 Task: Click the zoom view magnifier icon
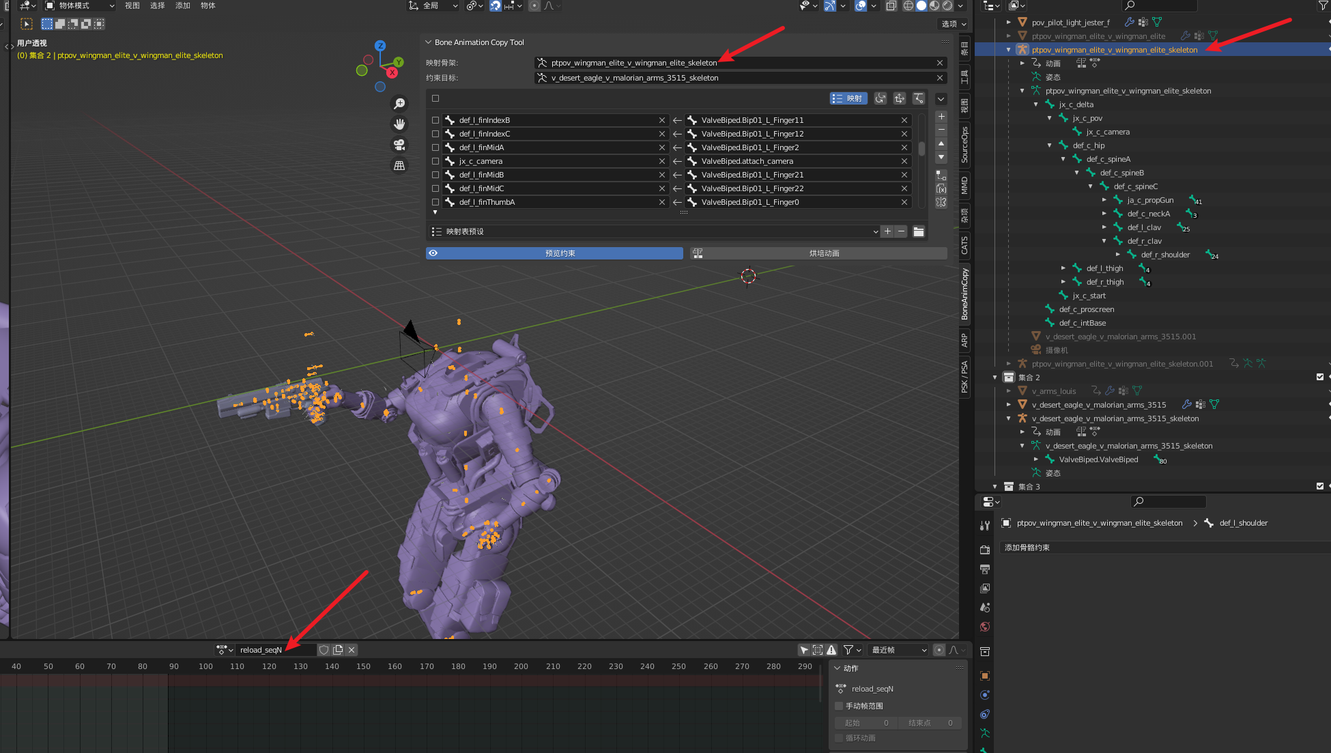(399, 104)
